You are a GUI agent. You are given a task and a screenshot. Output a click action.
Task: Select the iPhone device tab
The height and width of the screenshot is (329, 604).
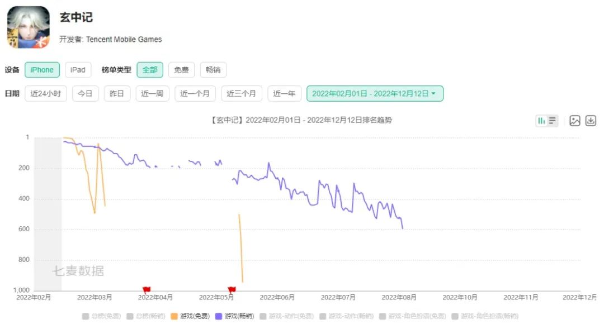point(43,70)
